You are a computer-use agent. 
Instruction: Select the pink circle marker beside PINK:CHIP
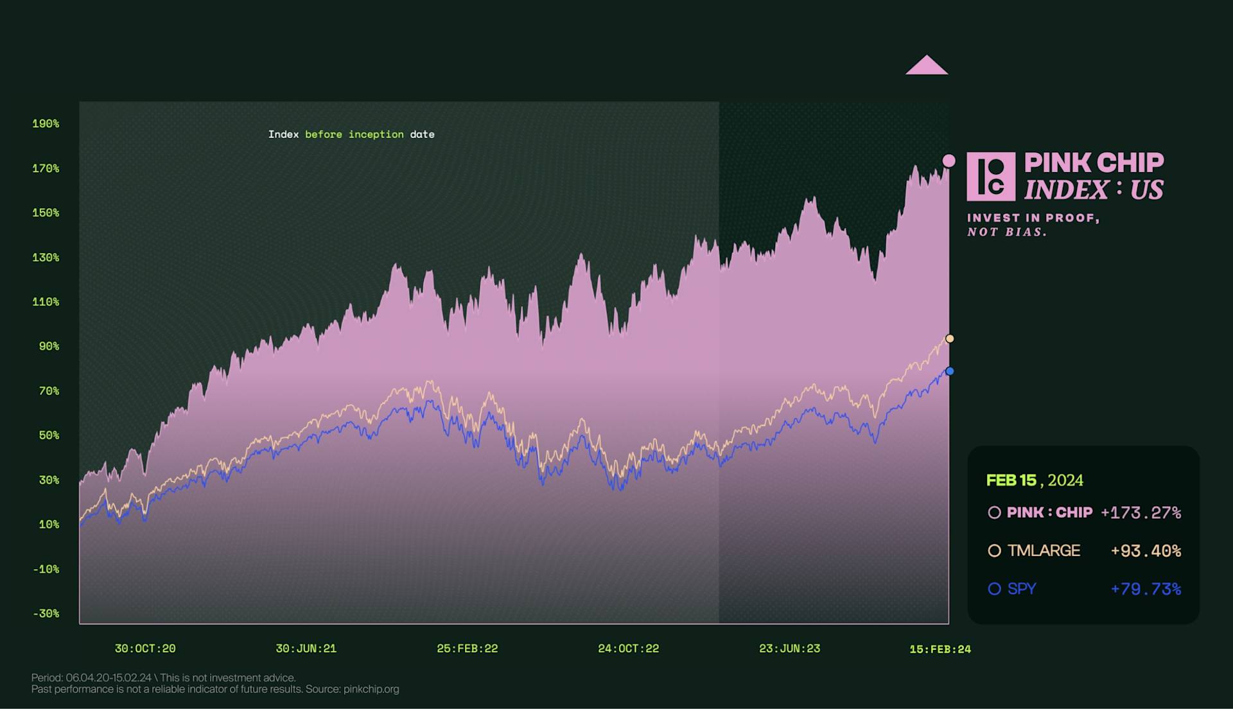tap(995, 512)
